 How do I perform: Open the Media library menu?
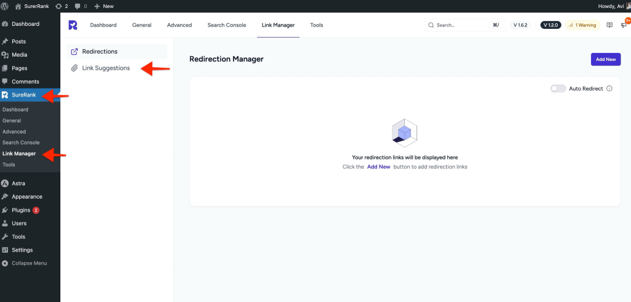[x=30, y=55]
